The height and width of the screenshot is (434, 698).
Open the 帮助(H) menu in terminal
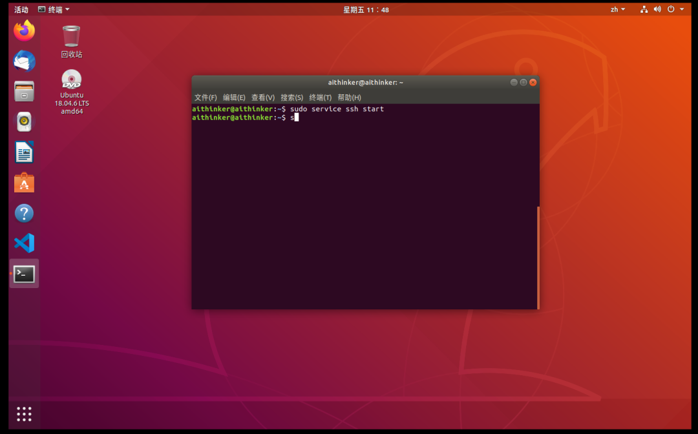350,98
